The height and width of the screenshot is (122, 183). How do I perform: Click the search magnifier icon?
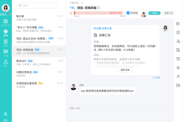coord(20,5)
